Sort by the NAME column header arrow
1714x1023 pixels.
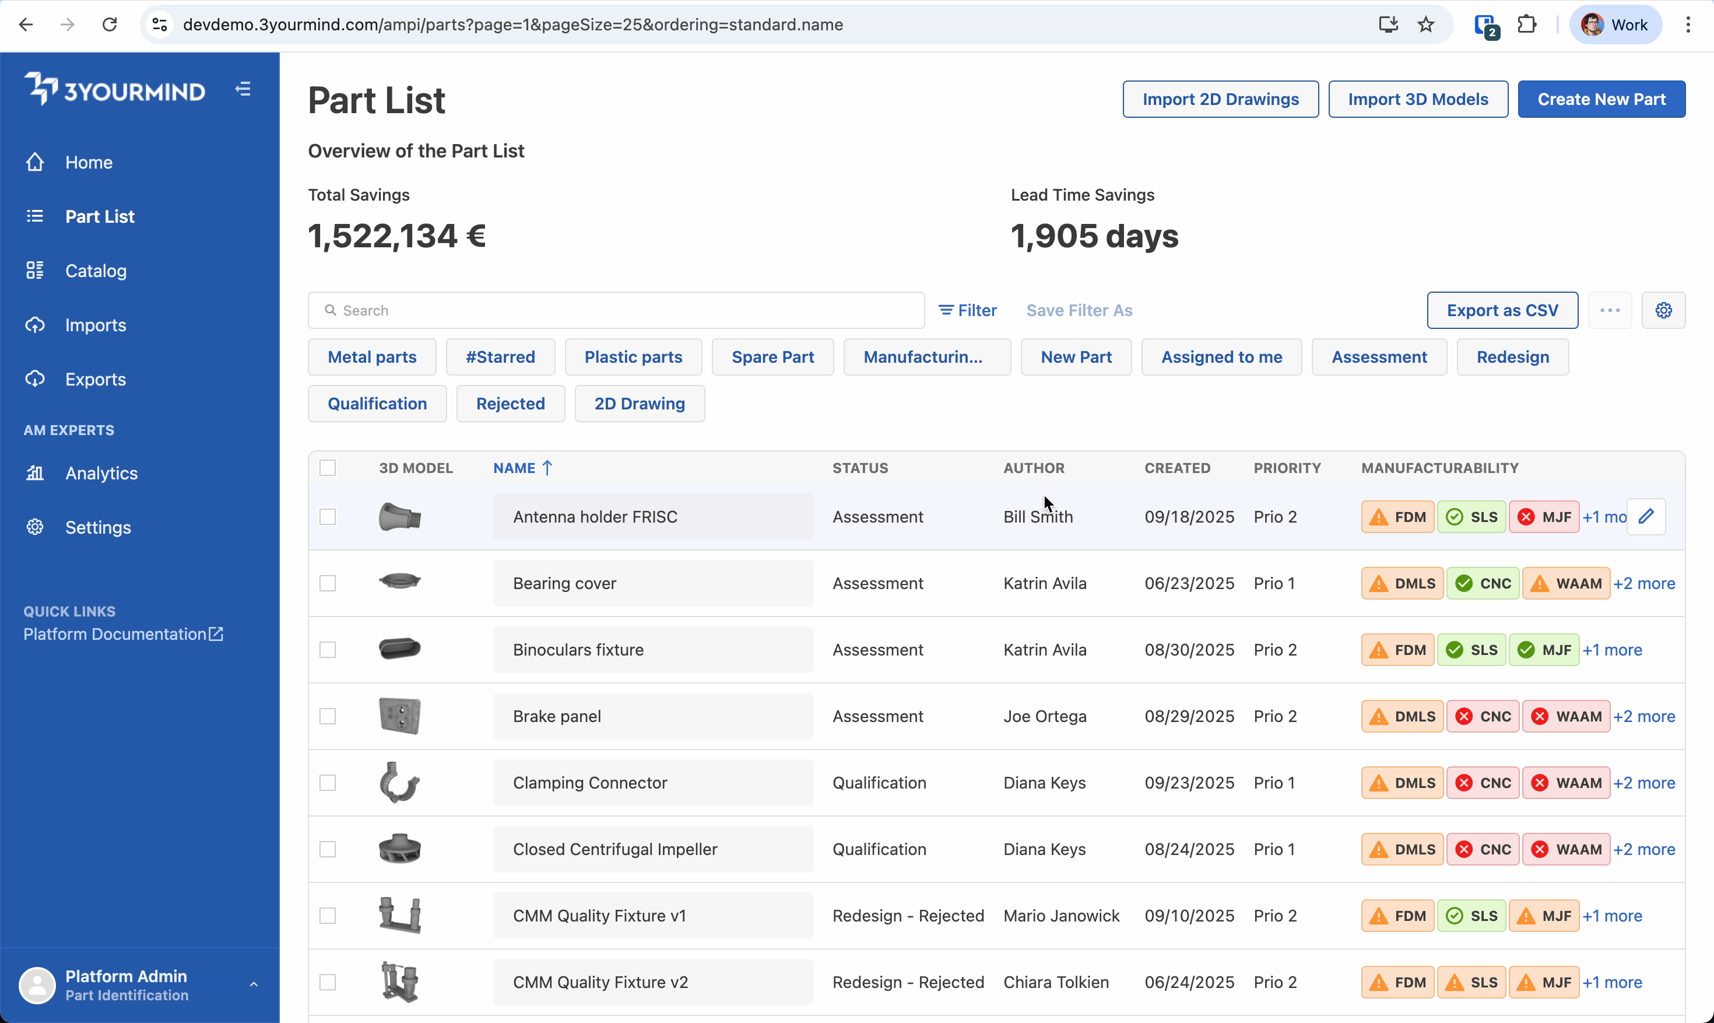coord(547,467)
